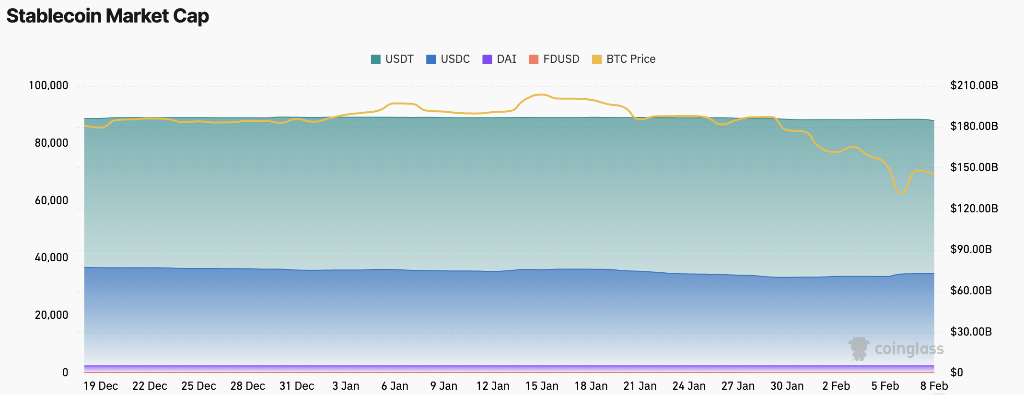
Task: Hide the USDC series via legend text
Action: (x=455, y=59)
